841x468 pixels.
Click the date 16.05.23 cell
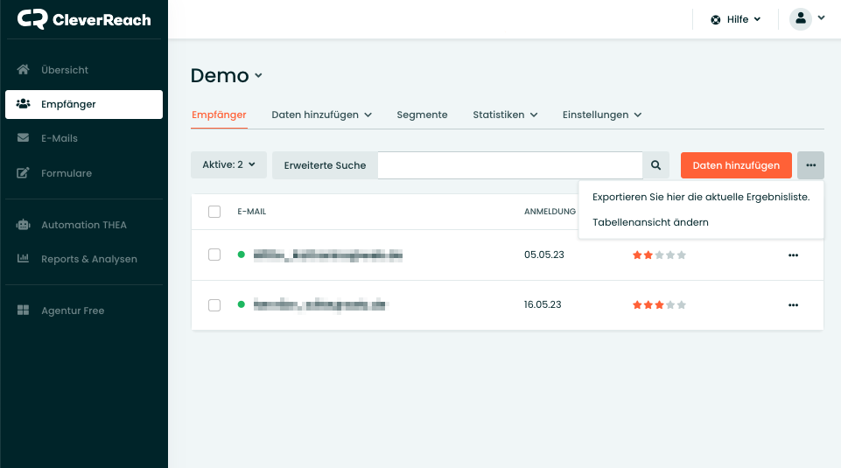tap(543, 304)
